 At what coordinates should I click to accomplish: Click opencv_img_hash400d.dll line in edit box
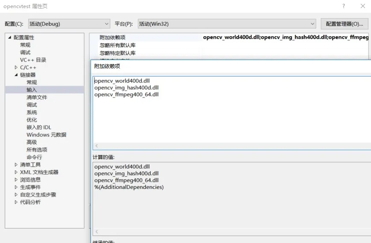126,88
